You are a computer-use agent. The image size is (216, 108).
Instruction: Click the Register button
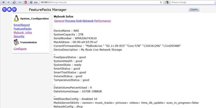click(194, 9)
